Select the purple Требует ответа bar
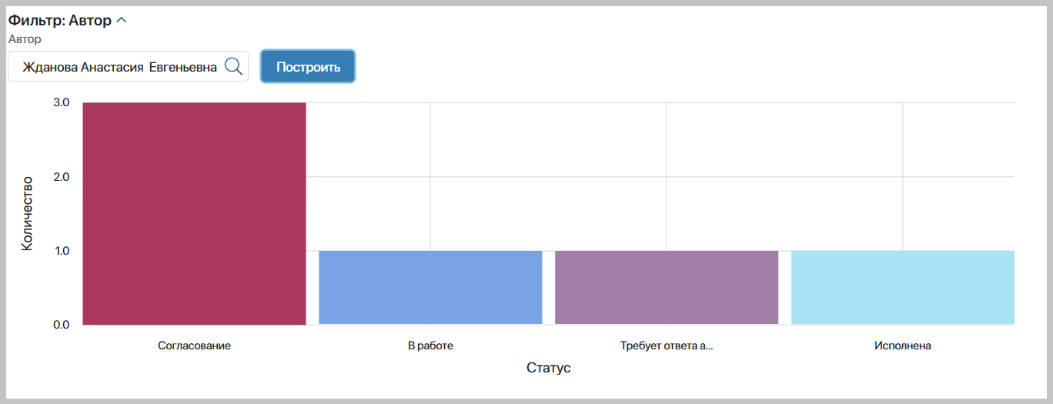 [x=667, y=287]
